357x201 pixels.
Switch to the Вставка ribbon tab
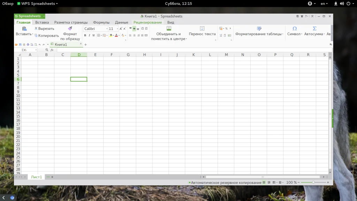click(42, 22)
